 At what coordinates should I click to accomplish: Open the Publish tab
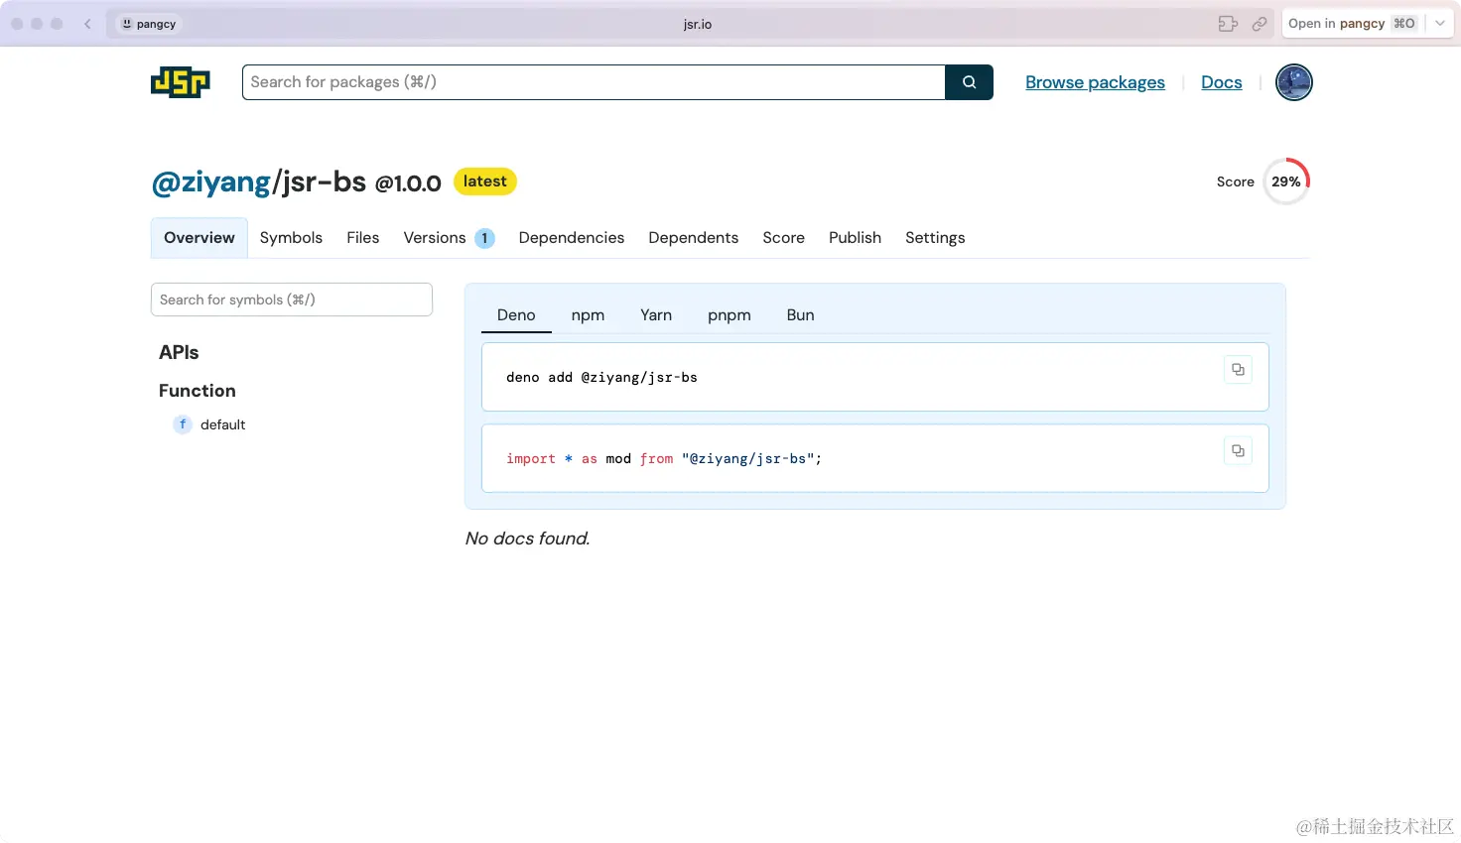(855, 238)
